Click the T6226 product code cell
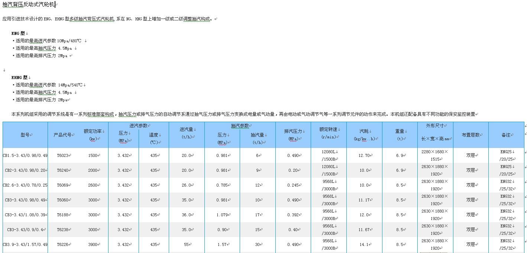This screenshot has height=253, width=527. pyautogui.click(x=63, y=244)
